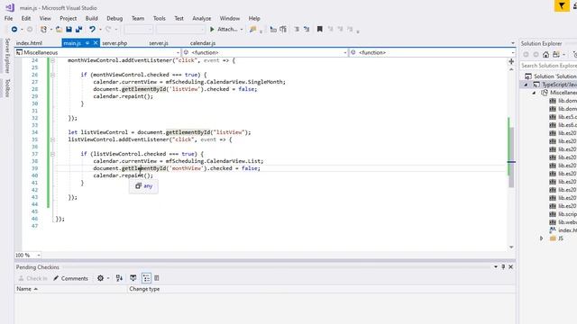Select the index.html file in Solution Explorer
This screenshot has height=324, width=577.
pyautogui.click(x=563, y=230)
